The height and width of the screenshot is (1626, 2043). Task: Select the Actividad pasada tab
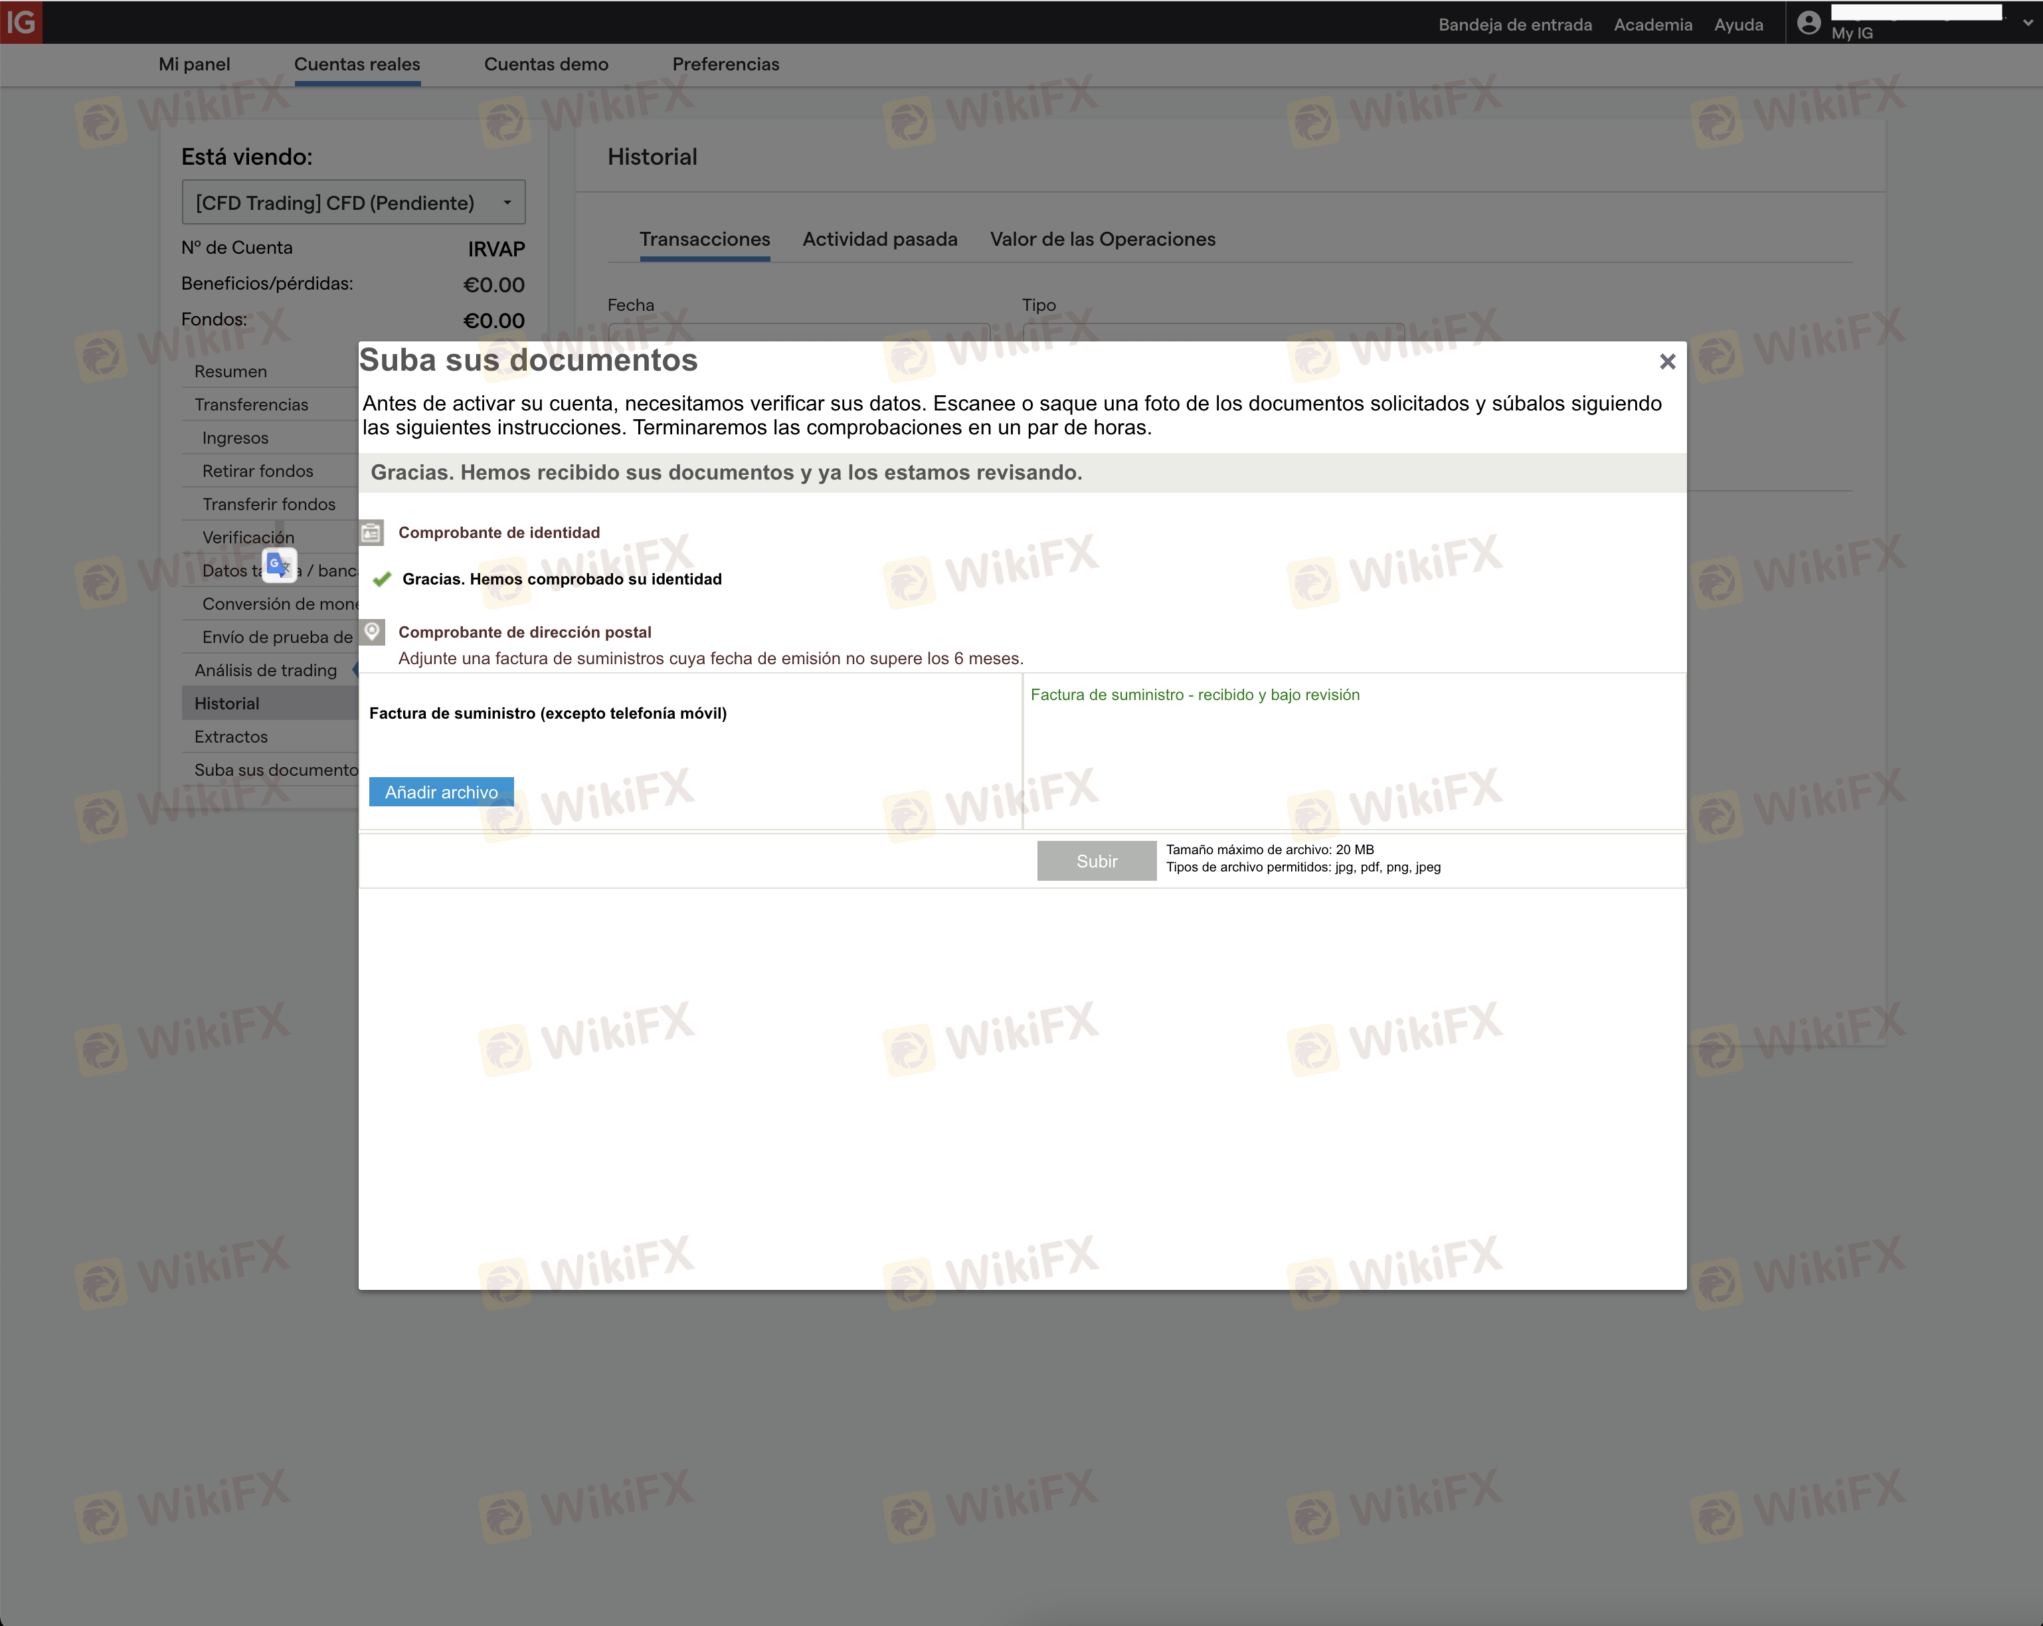[879, 240]
